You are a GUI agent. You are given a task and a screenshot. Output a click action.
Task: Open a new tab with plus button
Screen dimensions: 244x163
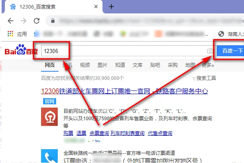111,7
